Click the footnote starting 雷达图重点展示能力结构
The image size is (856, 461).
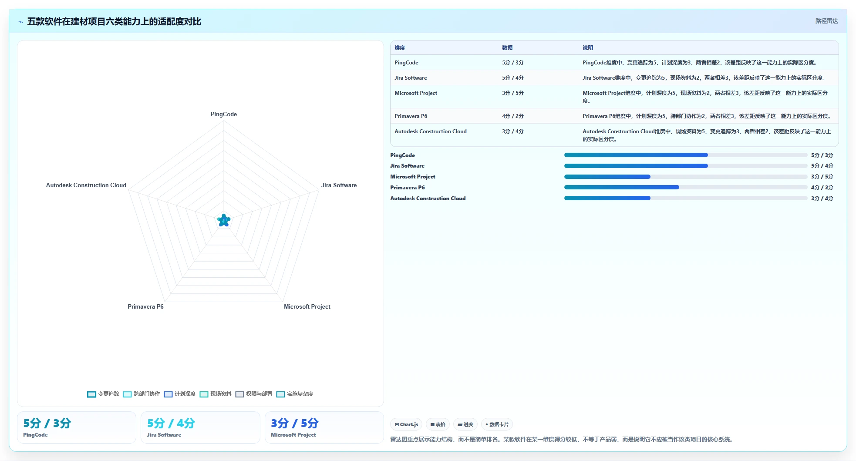coord(562,439)
